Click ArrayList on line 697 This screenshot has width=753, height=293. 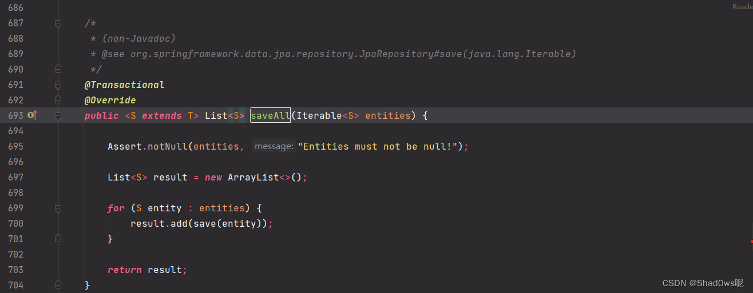click(x=253, y=177)
